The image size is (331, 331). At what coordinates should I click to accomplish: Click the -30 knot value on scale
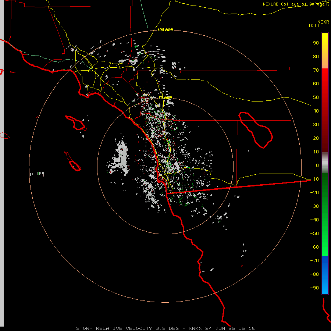[x=314, y=206]
